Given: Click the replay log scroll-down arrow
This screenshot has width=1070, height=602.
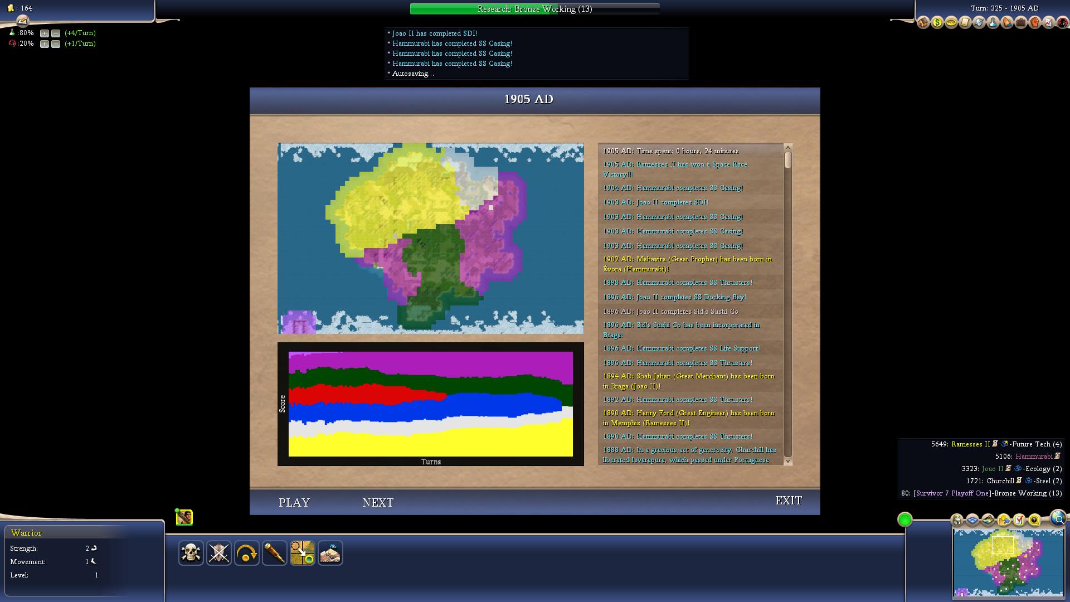Looking at the screenshot, I should [788, 461].
